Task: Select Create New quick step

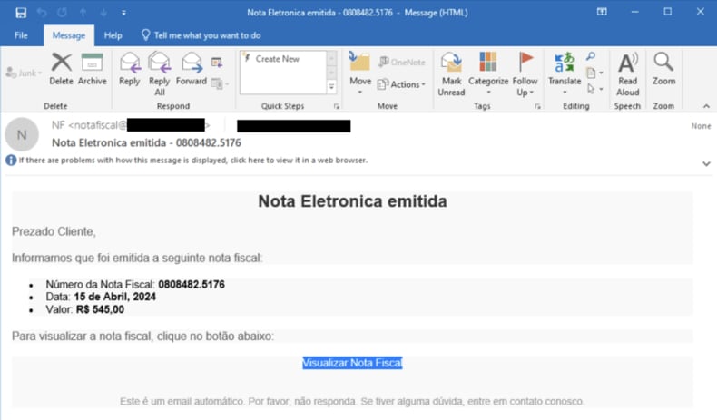Action: 278,59
